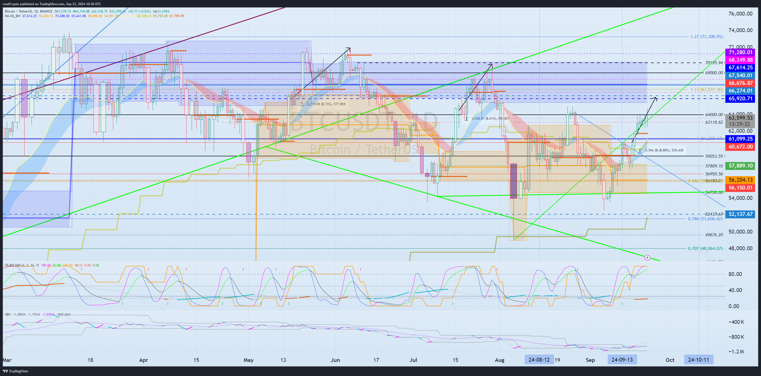Click the blue 52,137.67 price label
Image resolution: width=761 pixels, height=376 pixels.
click(740, 214)
